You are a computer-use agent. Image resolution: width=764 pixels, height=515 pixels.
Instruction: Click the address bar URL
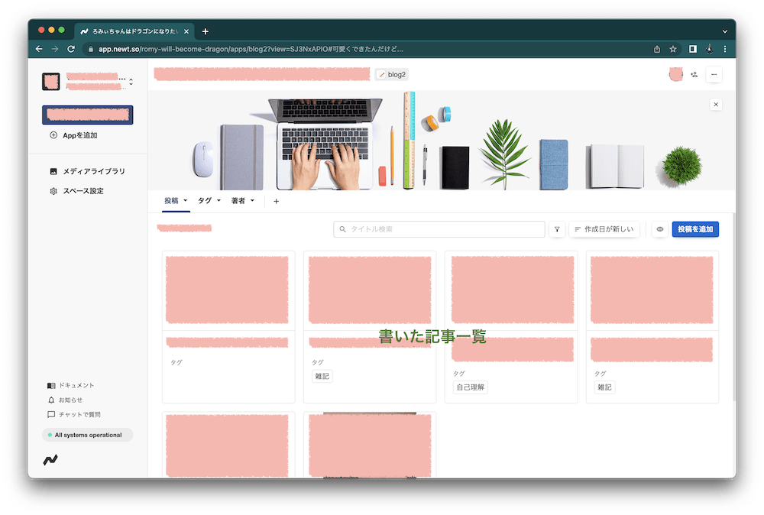coord(251,49)
